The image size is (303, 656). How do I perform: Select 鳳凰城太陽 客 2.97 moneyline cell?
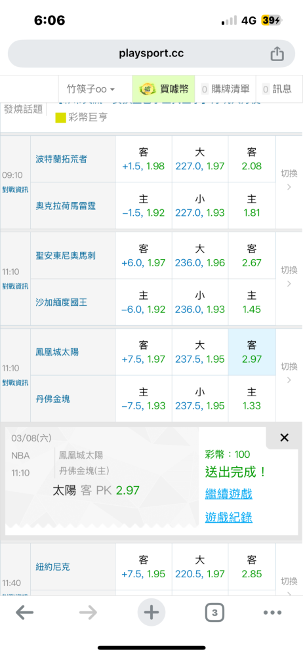coord(252,352)
